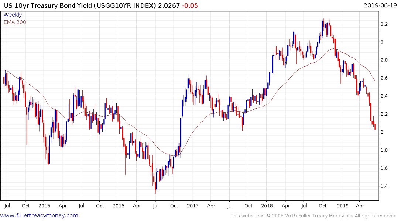Click the 2.4 y-axis label
Screen dimensions: 397x221
tap(384, 96)
